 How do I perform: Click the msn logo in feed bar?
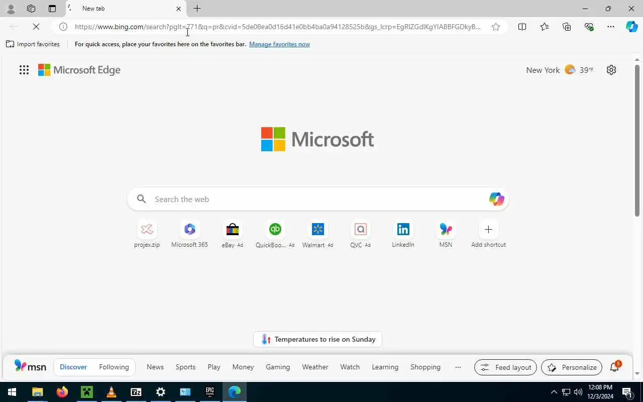30,366
